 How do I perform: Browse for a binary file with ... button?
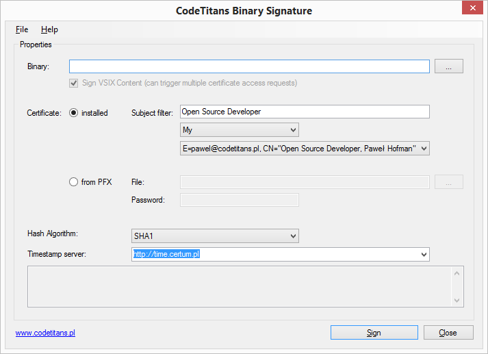click(x=448, y=66)
